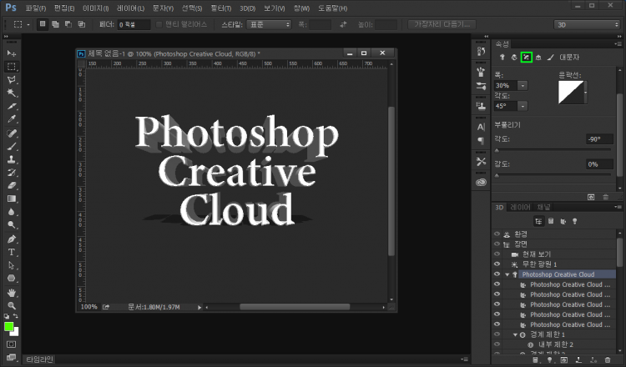Select the Horizontal Type tool
The width and height of the screenshot is (626, 367).
(x=12, y=252)
